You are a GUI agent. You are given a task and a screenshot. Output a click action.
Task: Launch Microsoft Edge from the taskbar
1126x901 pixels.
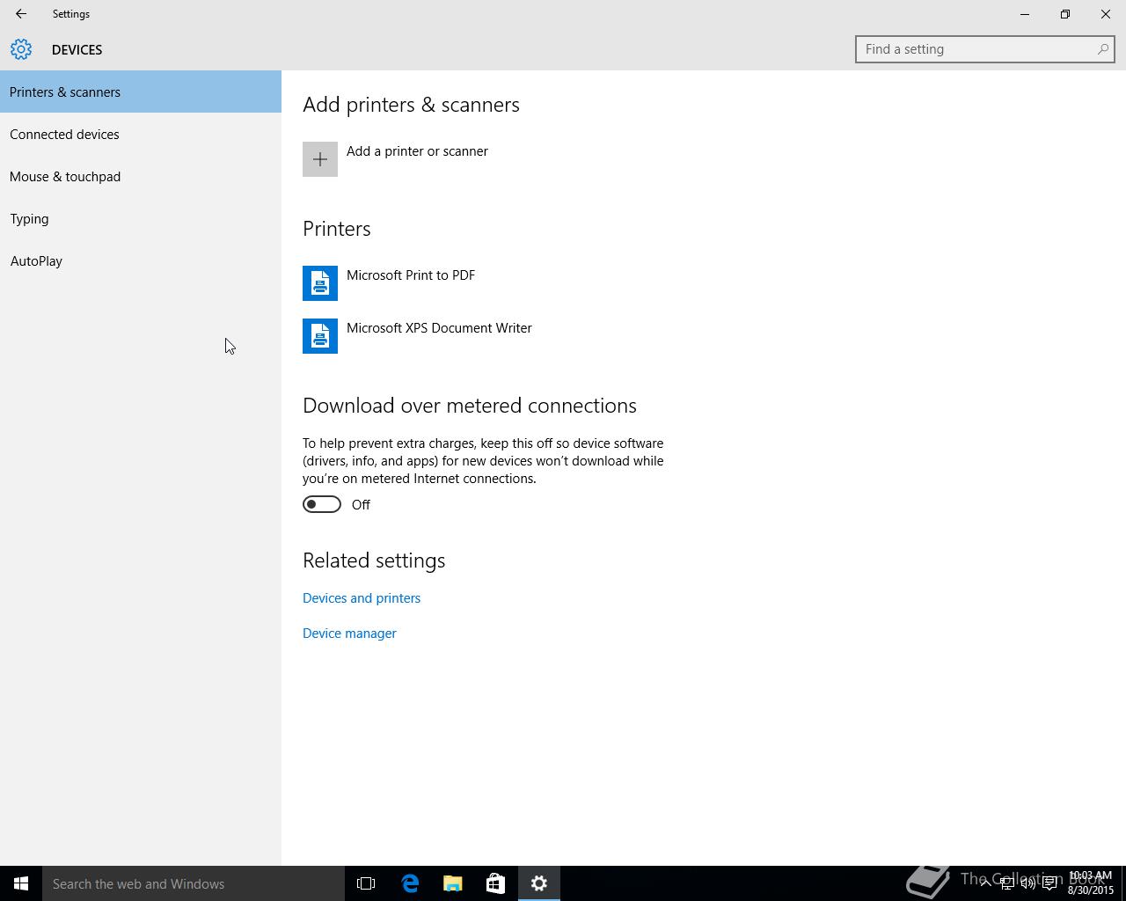pos(410,883)
